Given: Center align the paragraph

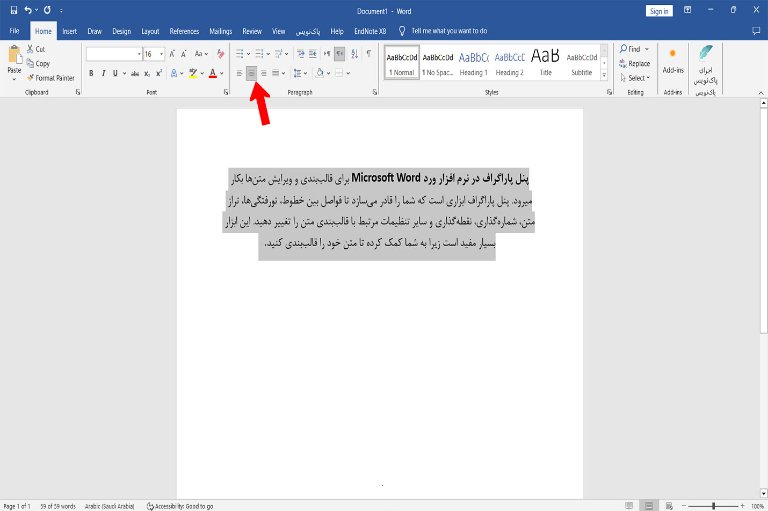Looking at the screenshot, I should click(x=251, y=73).
